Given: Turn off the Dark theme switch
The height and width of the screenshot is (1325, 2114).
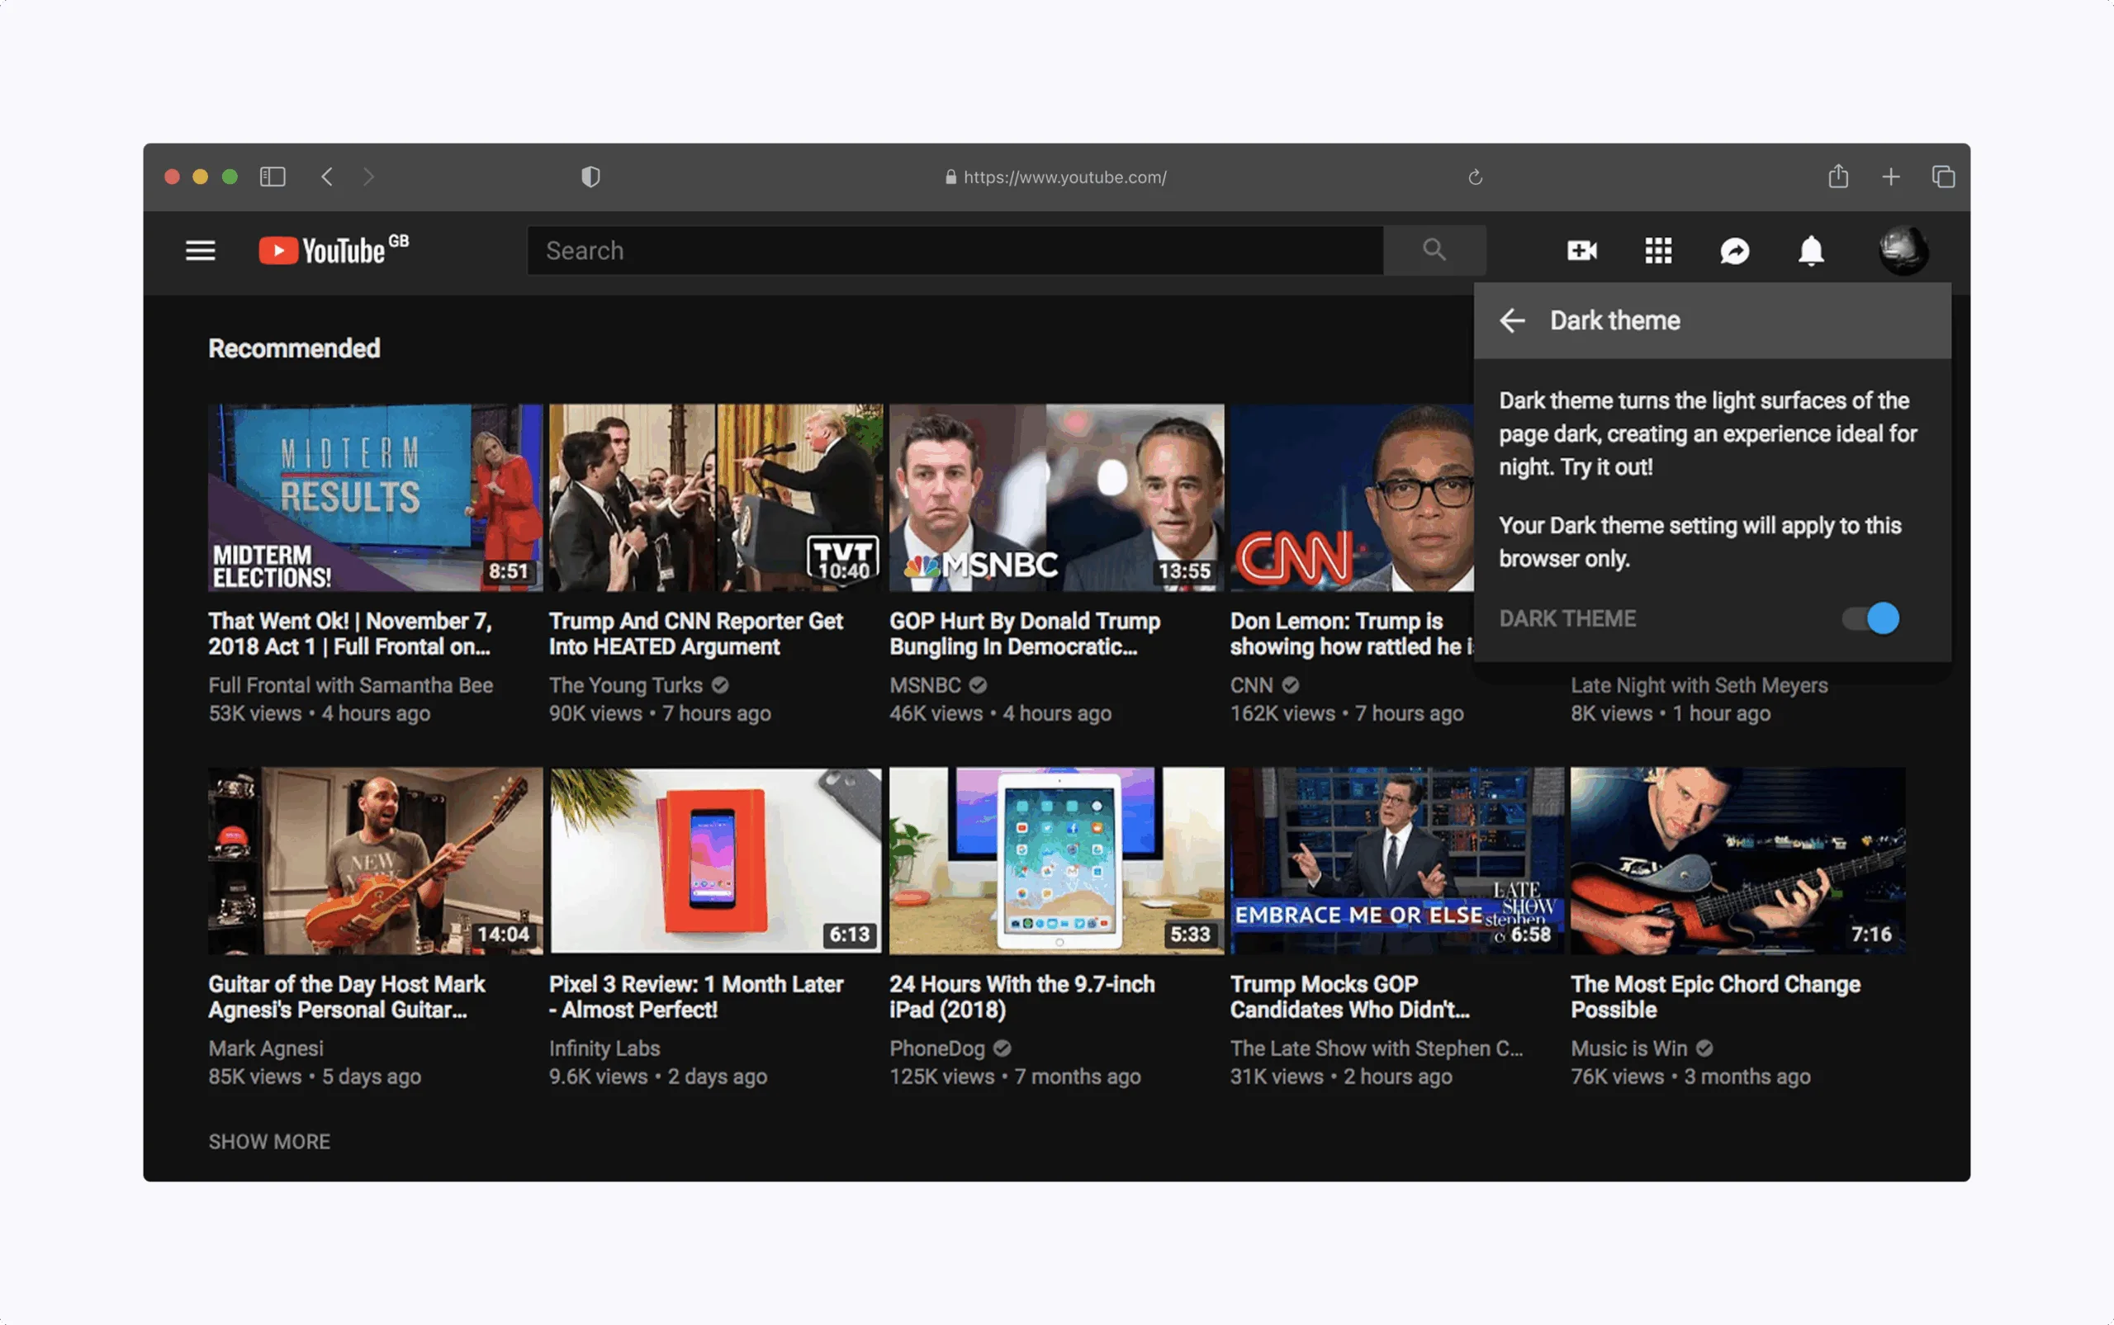Looking at the screenshot, I should [x=1870, y=618].
